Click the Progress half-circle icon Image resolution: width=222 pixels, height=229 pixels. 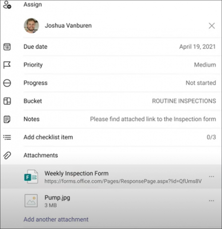7,83
